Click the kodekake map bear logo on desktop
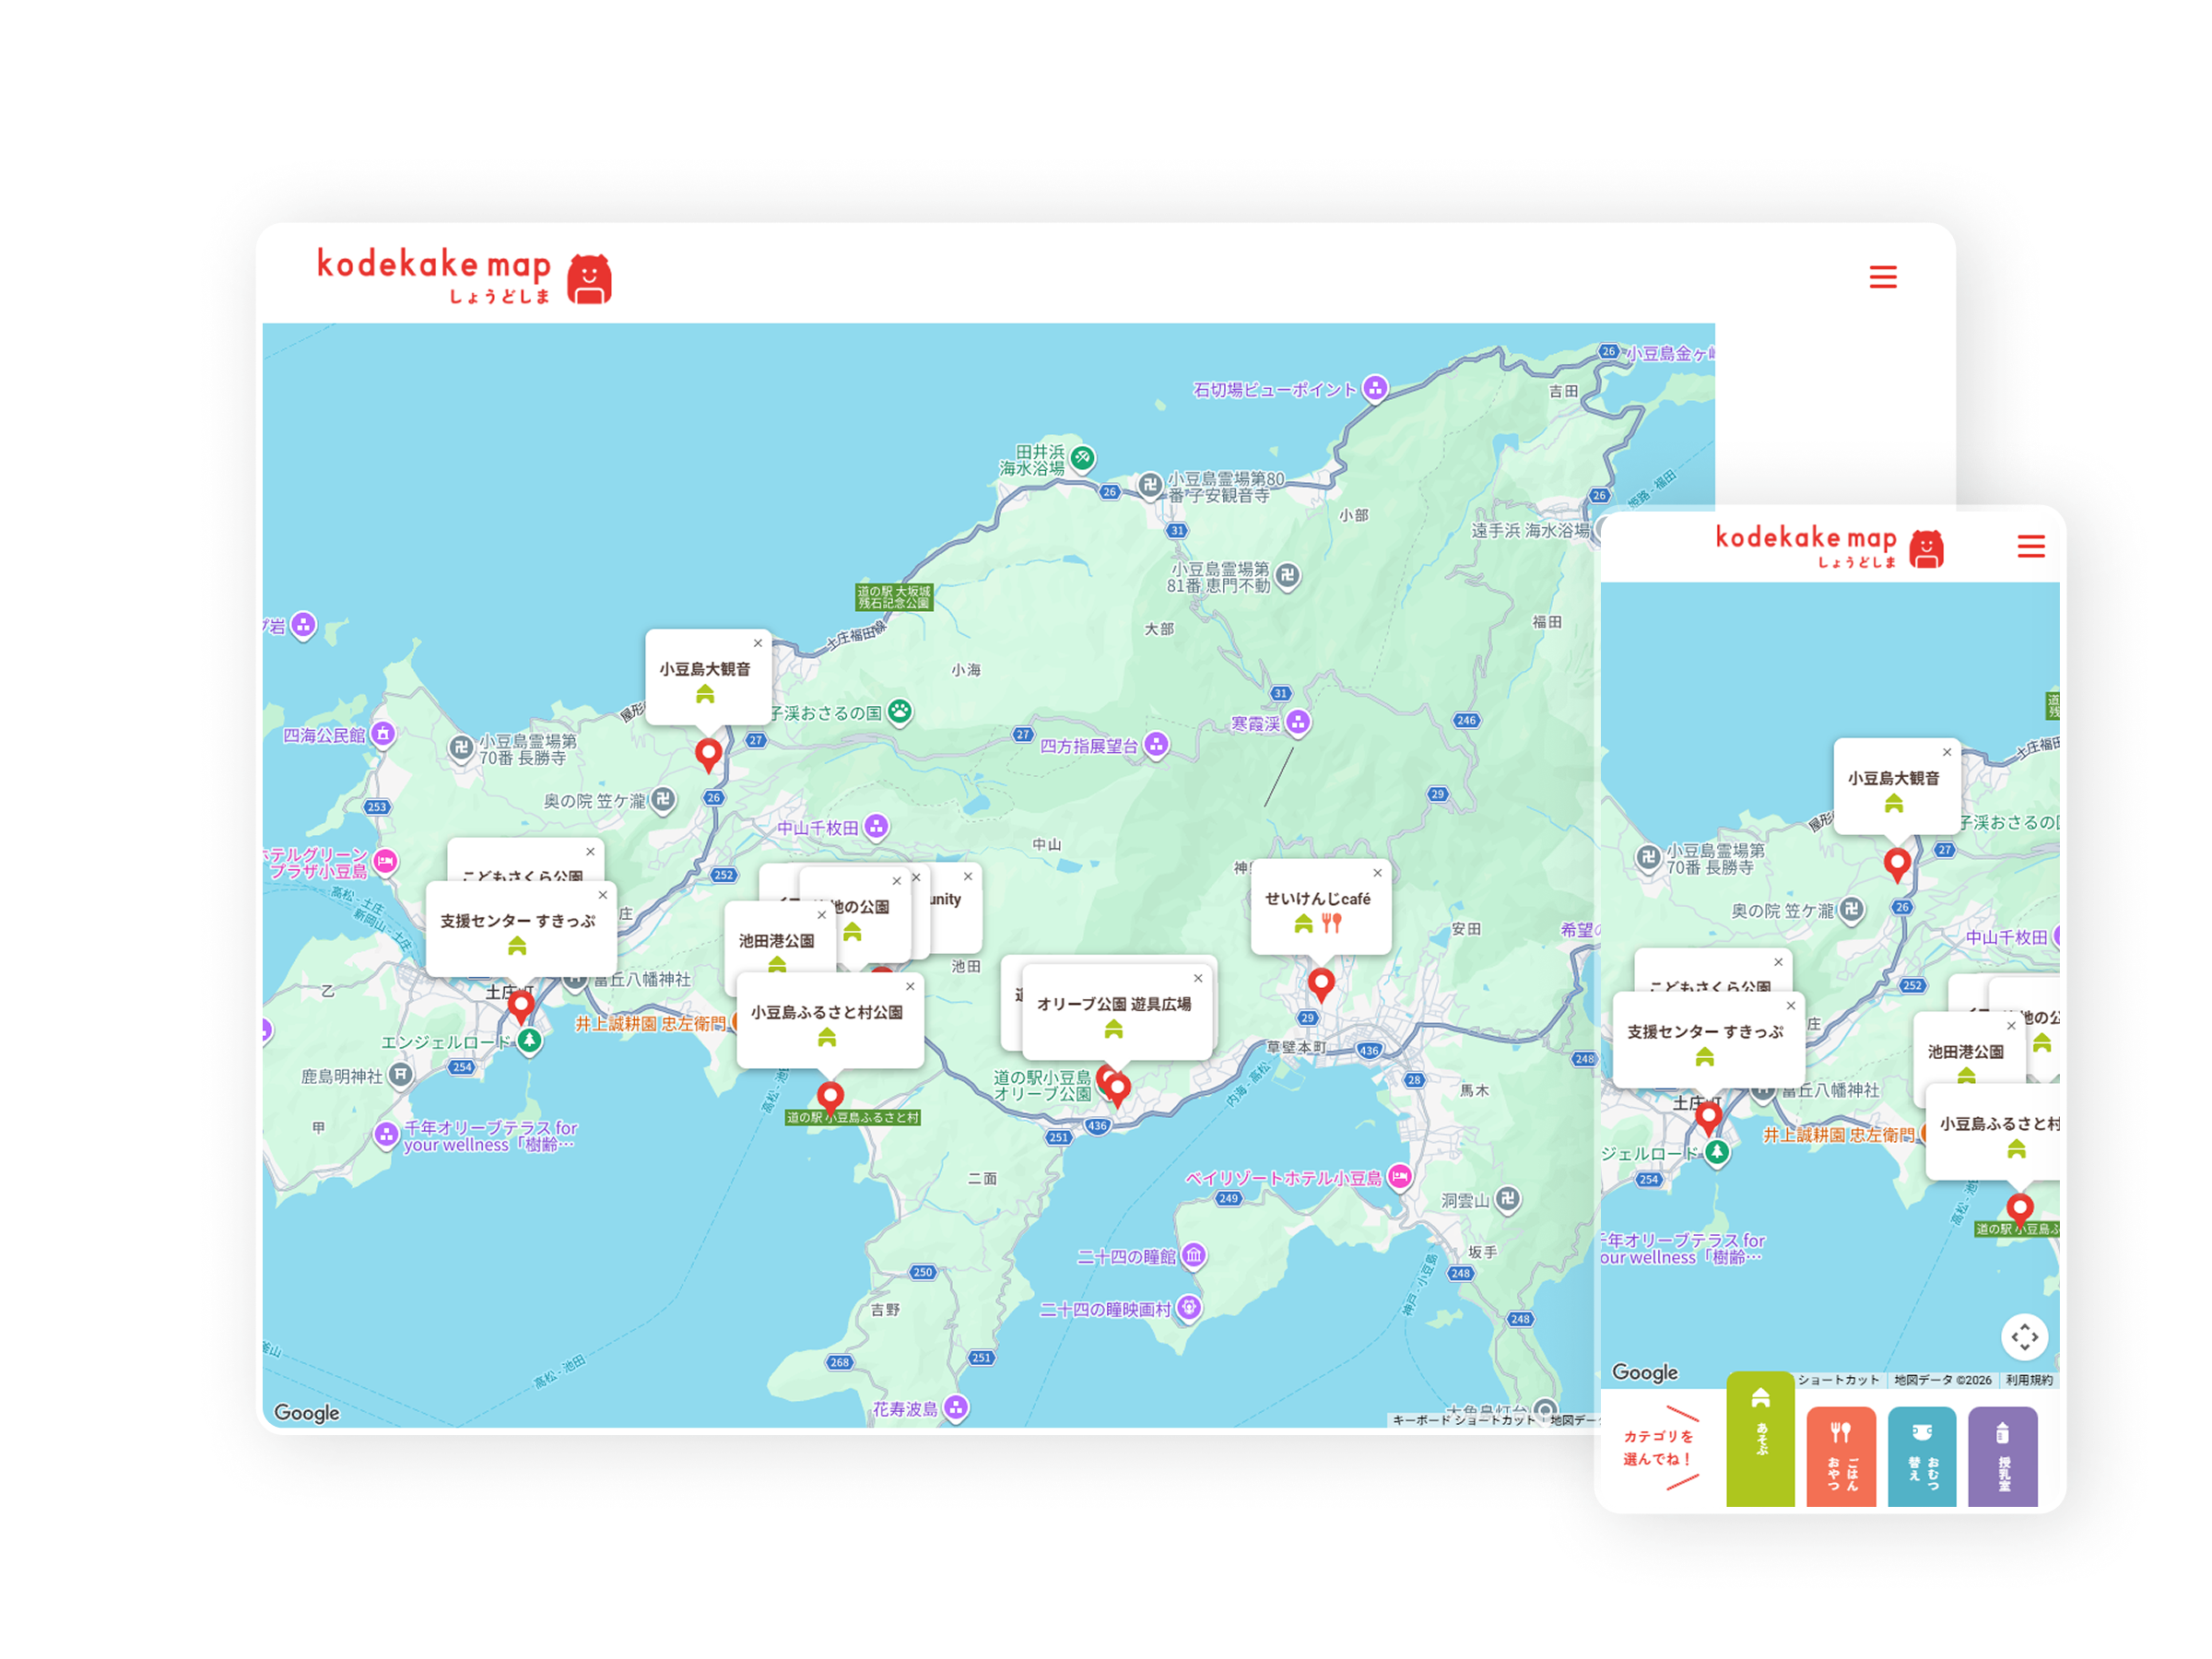This screenshot has width=2212, height=1659. click(590, 279)
